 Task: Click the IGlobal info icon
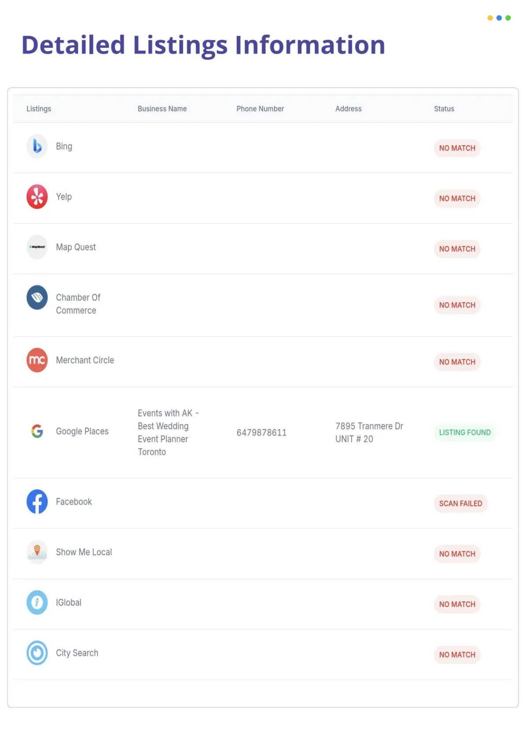click(37, 602)
